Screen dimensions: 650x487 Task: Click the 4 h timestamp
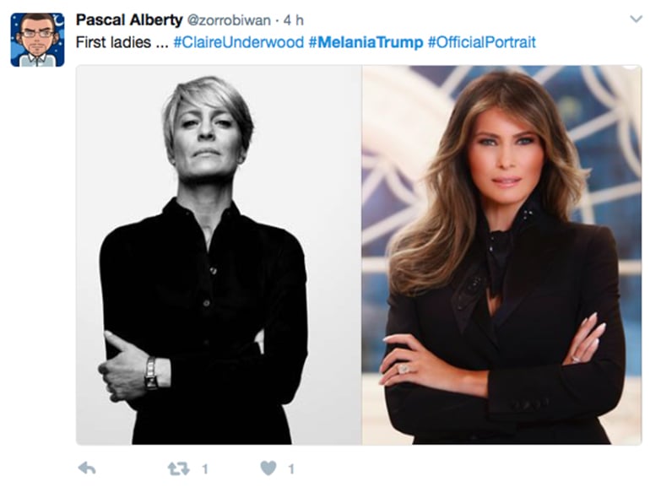294,20
